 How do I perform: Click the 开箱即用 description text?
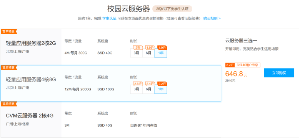(x=252, y=49)
